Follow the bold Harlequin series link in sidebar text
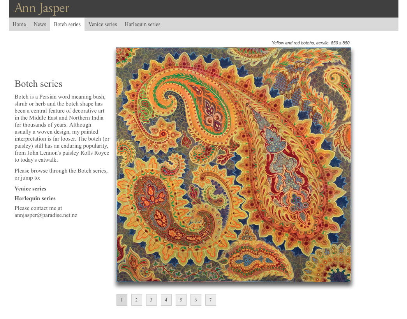 tap(35, 198)
